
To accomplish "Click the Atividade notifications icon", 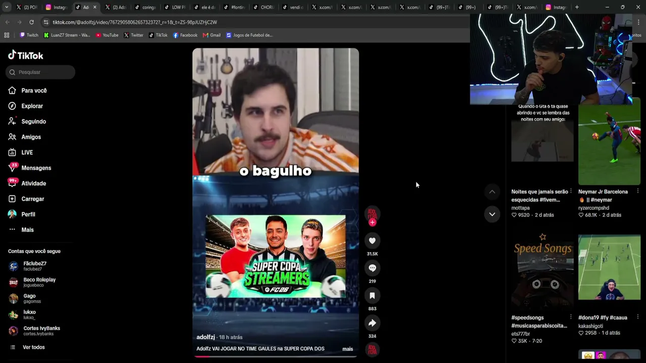I will [12, 183].
